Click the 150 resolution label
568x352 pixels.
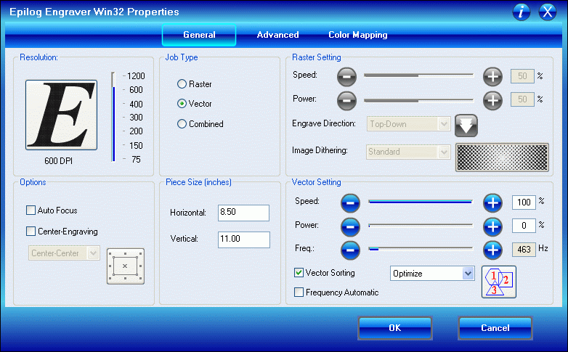137,146
